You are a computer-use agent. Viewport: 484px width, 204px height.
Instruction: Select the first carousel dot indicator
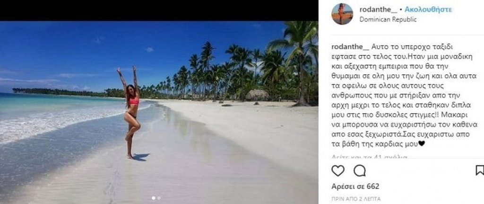pyautogui.click(x=154, y=198)
